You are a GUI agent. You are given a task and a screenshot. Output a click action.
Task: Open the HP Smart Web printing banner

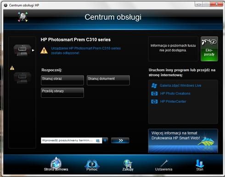[x=183, y=141]
